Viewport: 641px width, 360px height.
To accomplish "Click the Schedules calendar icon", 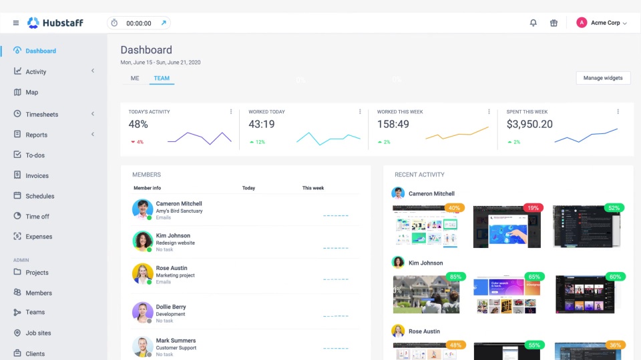I will coord(17,195).
